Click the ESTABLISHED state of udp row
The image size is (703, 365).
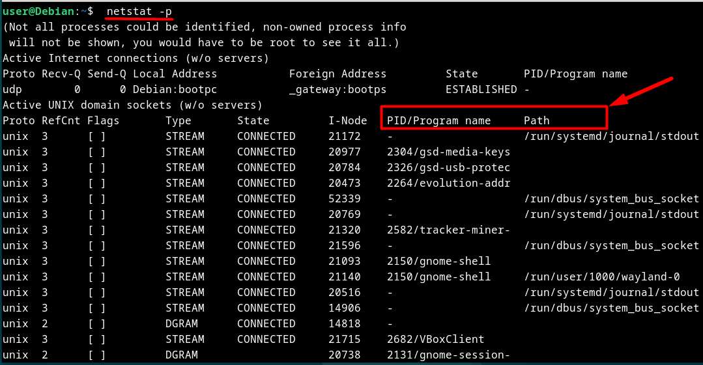(481, 89)
